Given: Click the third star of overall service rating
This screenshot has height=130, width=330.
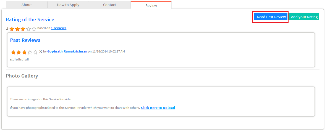Looking at the screenshot, I should click(23, 29).
